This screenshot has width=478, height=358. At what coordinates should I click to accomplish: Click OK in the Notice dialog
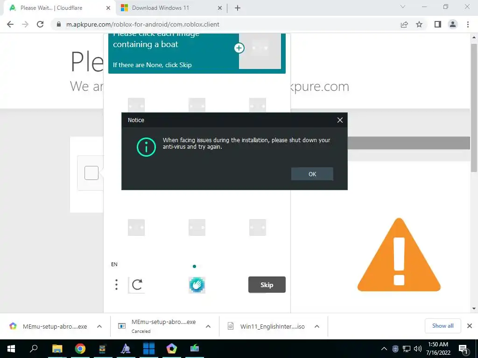(x=312, y=174)
